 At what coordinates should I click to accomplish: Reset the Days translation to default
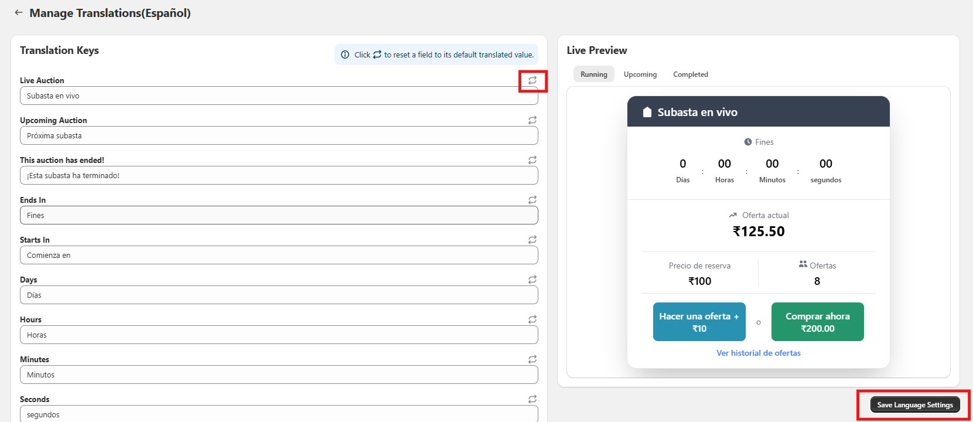click(x=532, y=280)
